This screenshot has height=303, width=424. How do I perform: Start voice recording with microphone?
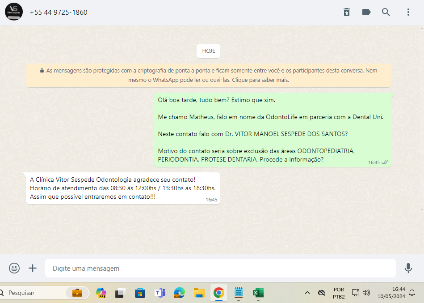coord(408,268)
